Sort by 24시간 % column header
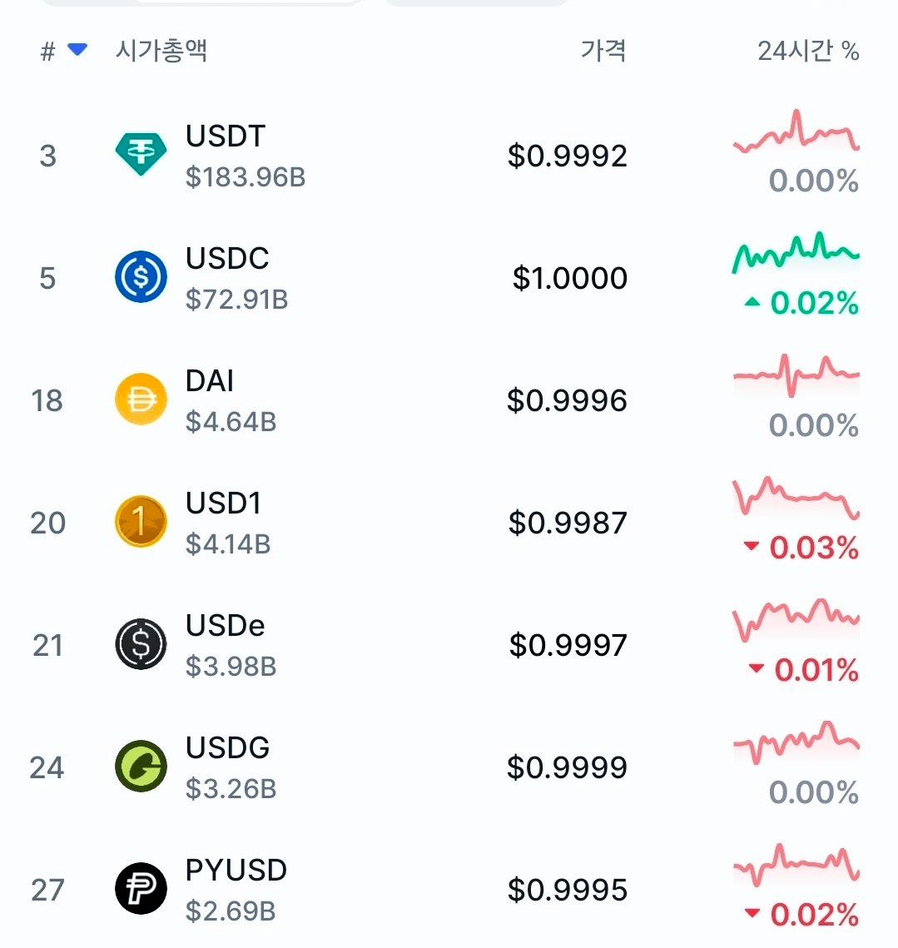The width and height of the screenshot is (898, 948). pos(808,51)
